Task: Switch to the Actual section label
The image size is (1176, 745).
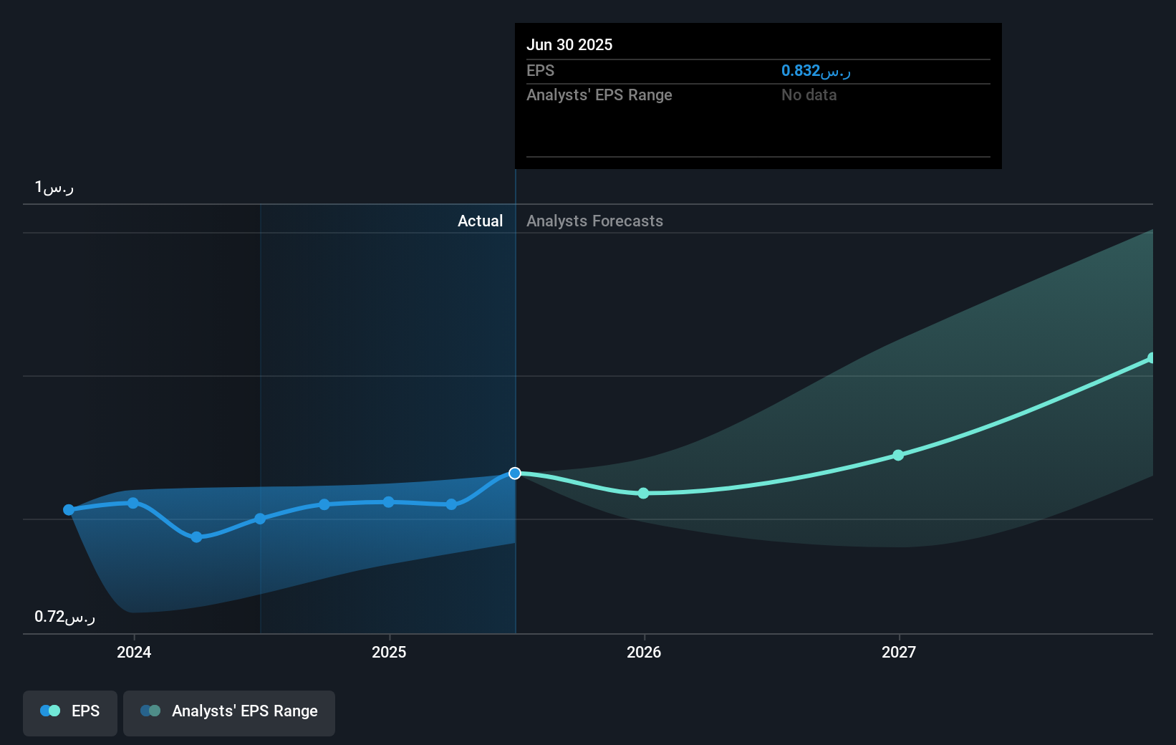Action: pos(480,221)
